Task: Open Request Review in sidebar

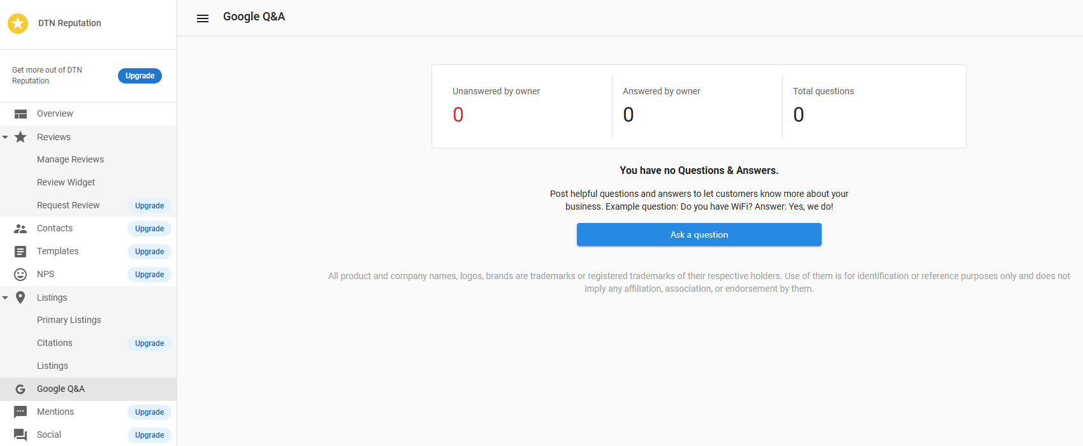Action: tap(68, 205)
